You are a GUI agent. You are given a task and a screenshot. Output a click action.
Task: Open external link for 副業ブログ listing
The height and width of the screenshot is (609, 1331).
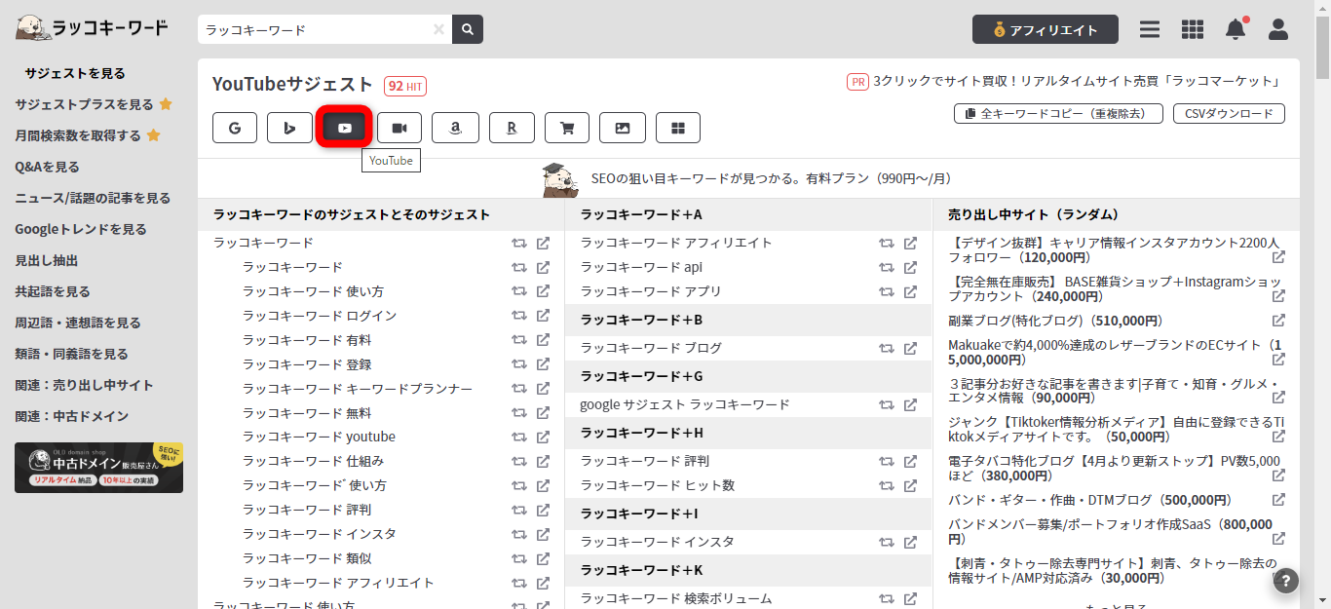tap(1278, 321)
